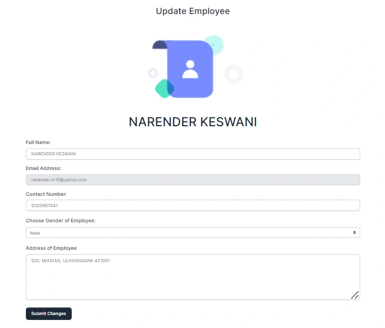Click the Update Employee title

pos(192,11)
